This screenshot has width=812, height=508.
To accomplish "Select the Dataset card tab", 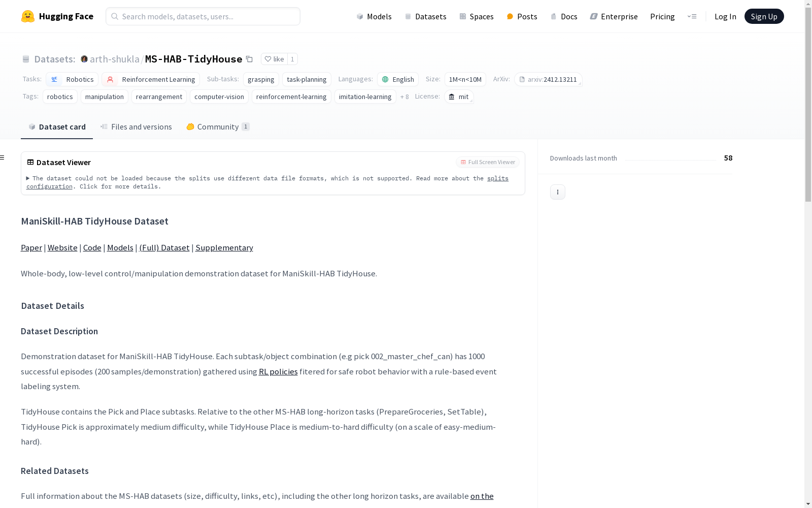I will click(57, 127).
